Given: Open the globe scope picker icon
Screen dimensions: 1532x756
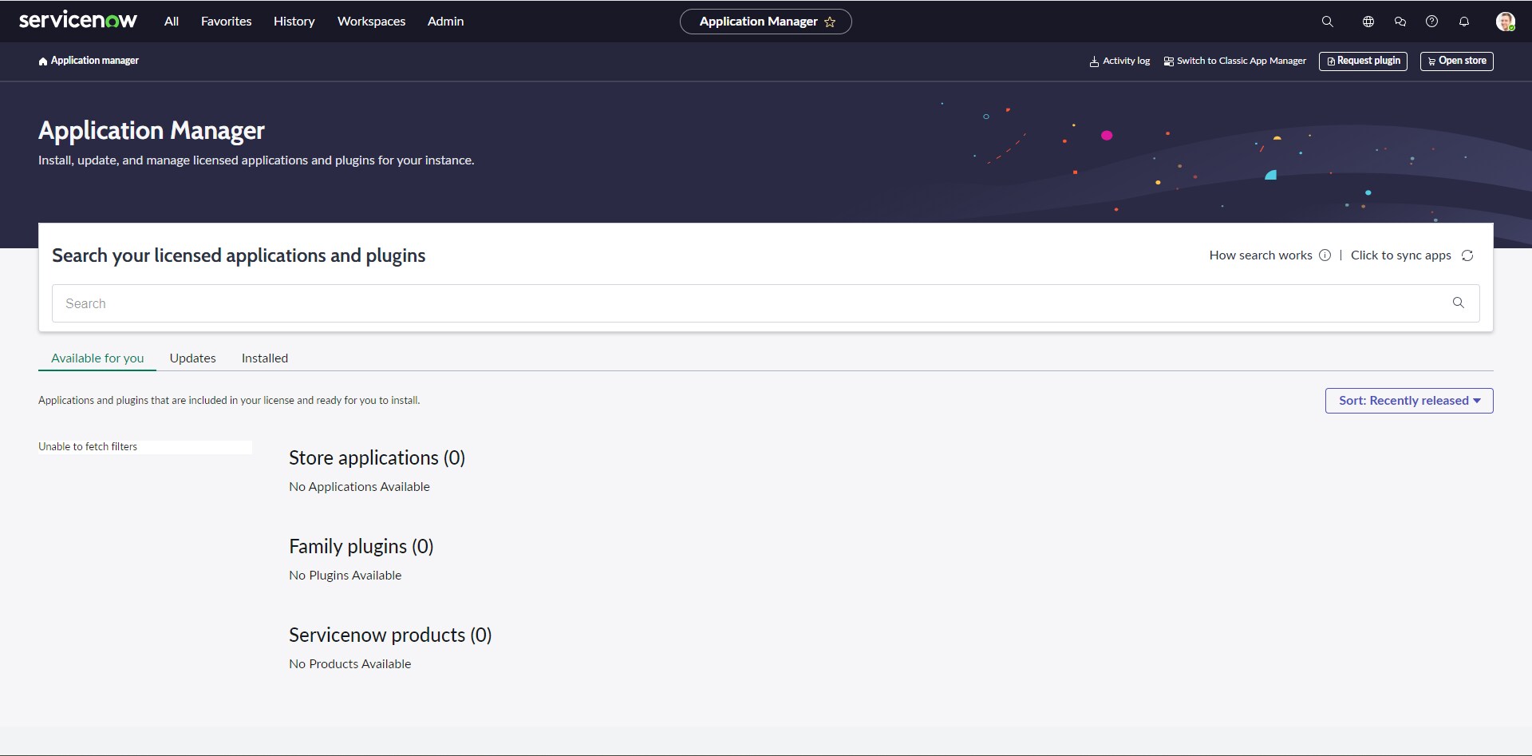Looking at the screenshot, I should pyautogui.click(x=1368, y=22).
